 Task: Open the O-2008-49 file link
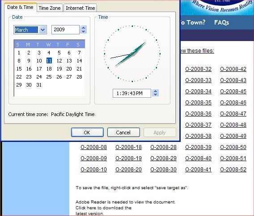(233, 136)
